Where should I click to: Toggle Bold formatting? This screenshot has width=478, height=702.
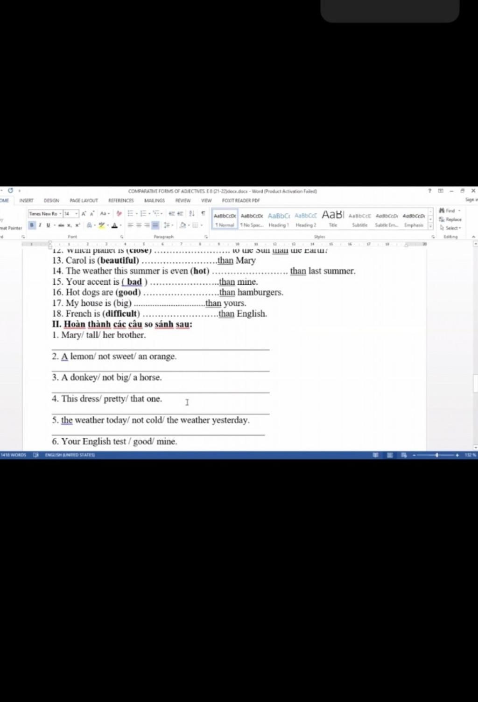pos(32,225)
